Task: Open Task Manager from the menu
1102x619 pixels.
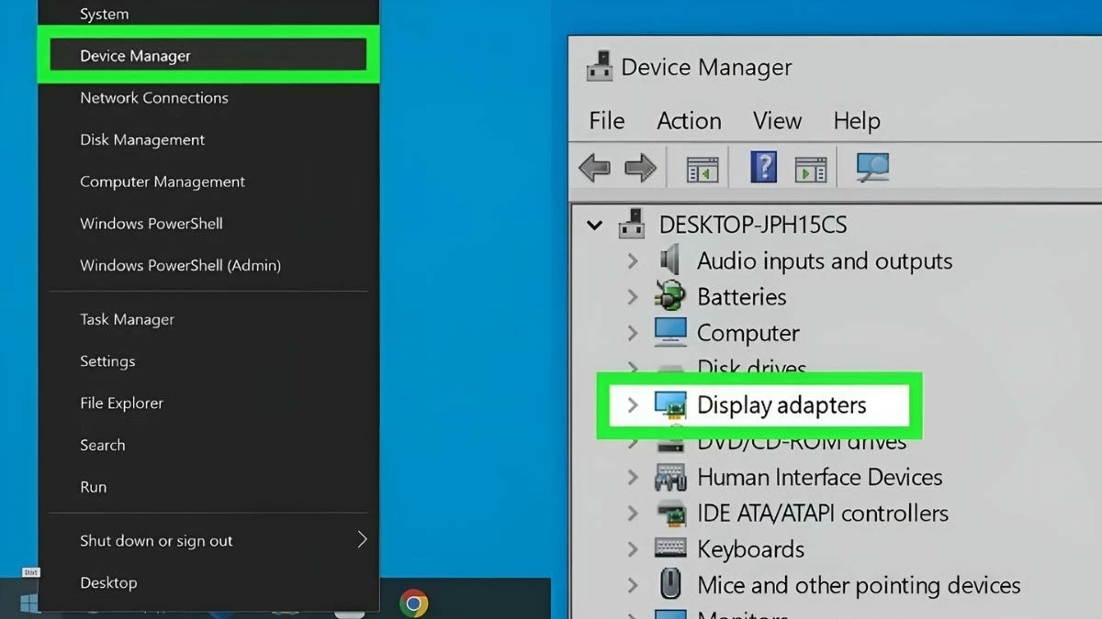Action: tap(127, 319)
